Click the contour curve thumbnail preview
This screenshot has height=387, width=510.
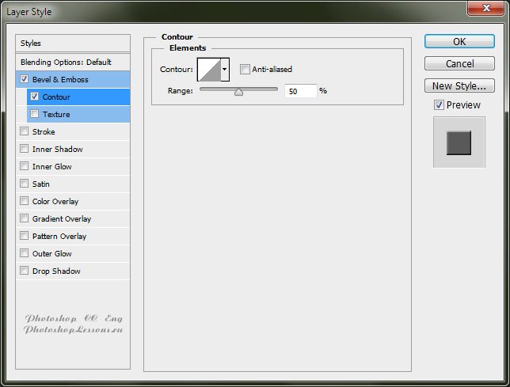(208, 70)
